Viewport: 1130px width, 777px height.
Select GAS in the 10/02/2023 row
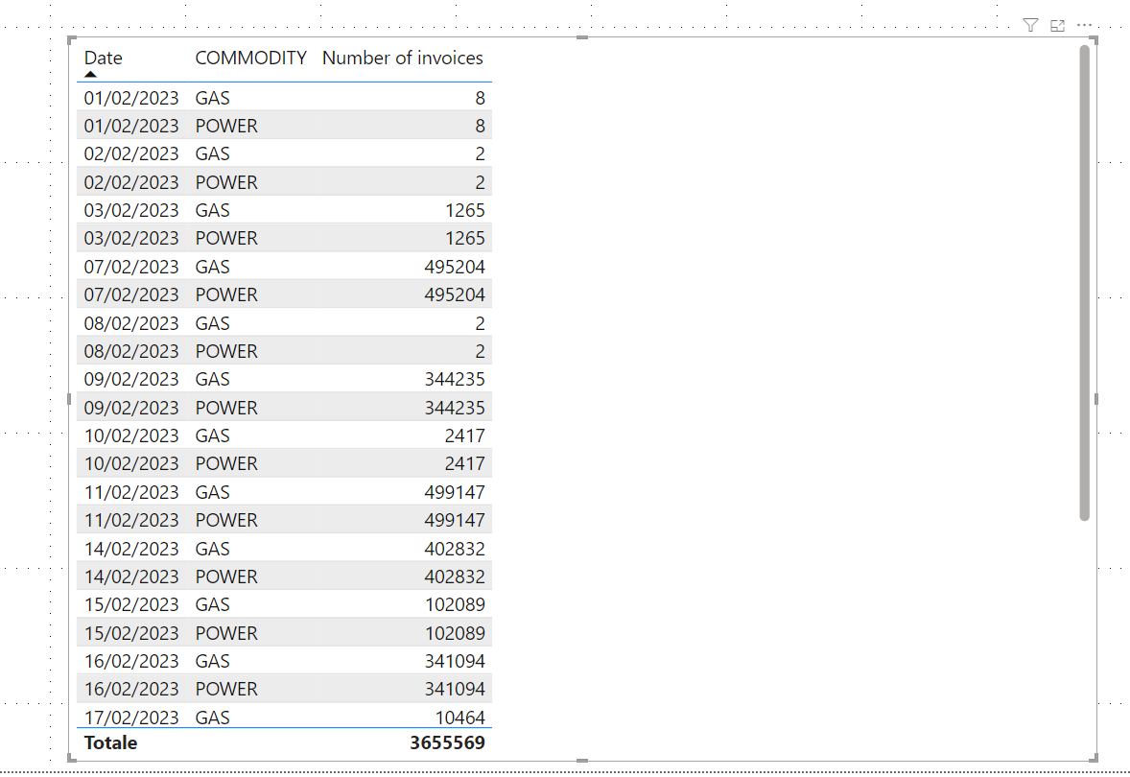click(213, 436)
